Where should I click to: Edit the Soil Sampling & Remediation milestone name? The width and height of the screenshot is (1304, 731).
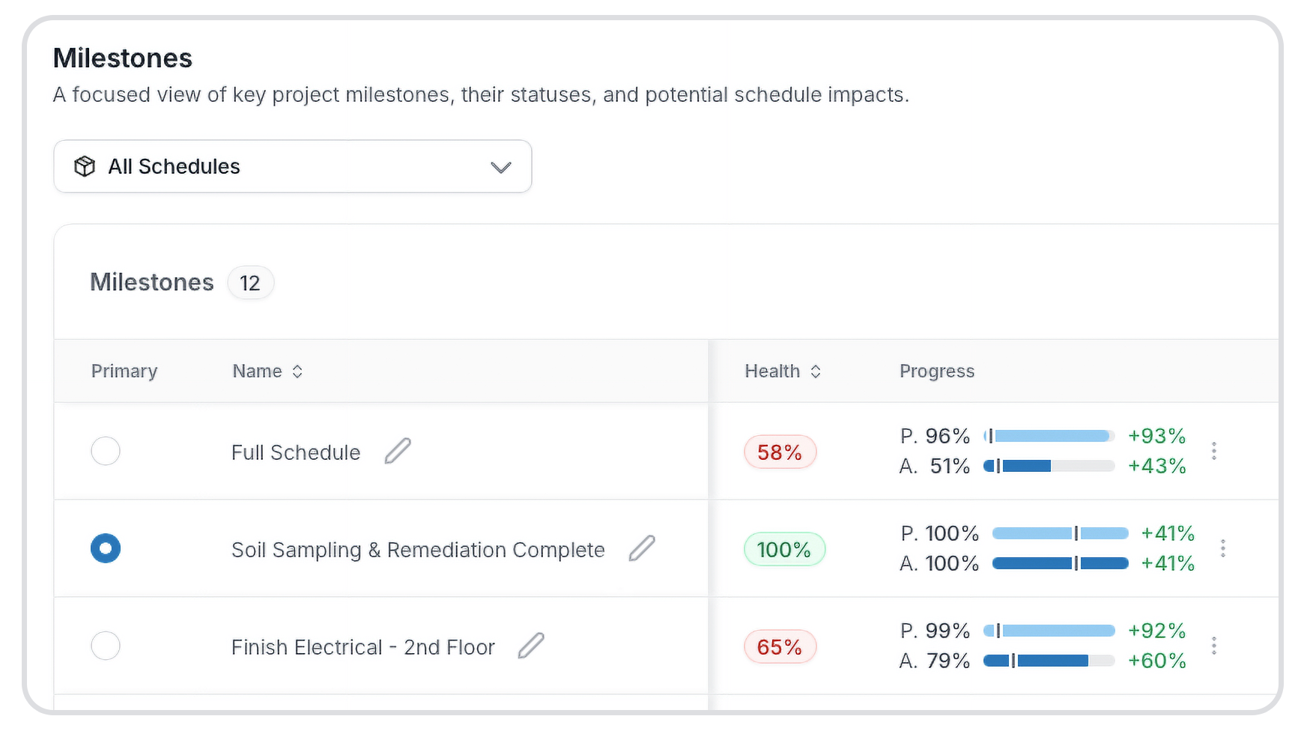click(x=642, y=548)
